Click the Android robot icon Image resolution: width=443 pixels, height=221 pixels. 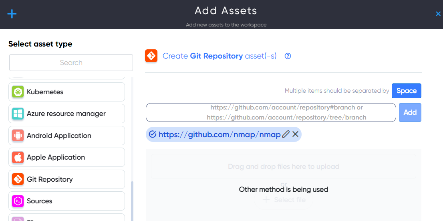18,136
